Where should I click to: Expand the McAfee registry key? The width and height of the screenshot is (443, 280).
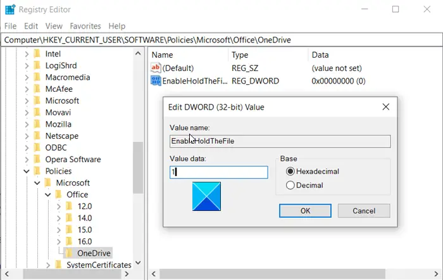[27, 89]
